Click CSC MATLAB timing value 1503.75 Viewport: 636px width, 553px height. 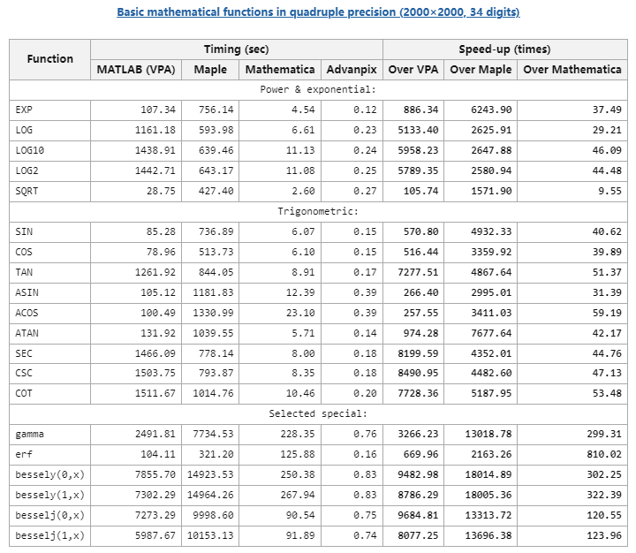155,373
